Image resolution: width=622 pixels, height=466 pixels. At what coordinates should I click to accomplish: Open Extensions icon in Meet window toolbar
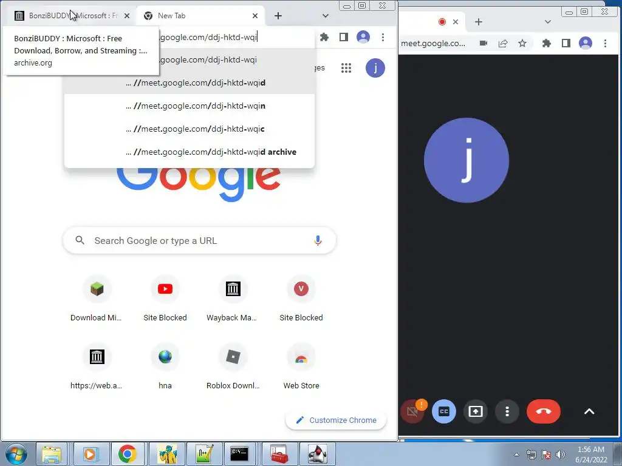(547, 43)
